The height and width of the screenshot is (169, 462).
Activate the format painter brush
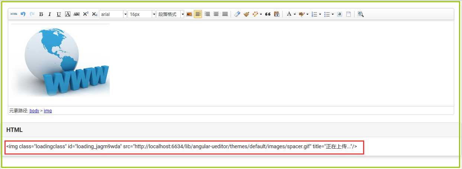click(246, 14)
